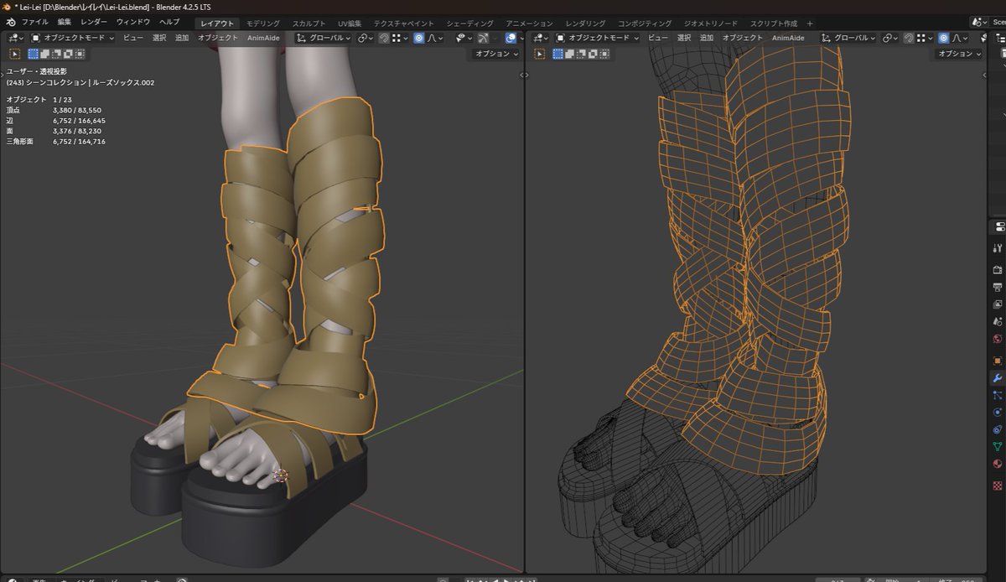Toggle snapping magnet in right viewport header
Screen dimensions: 1006x582
pos(909,38)
